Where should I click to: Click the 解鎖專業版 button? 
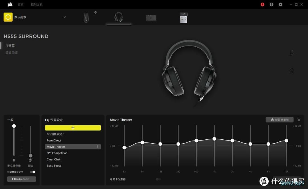[279, 120]
